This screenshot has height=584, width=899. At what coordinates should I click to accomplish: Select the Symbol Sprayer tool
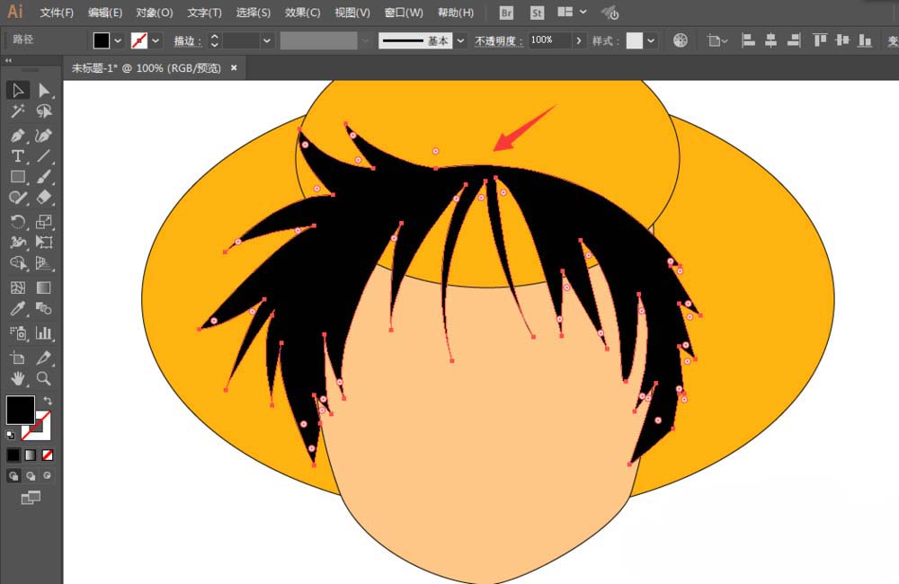pos(18,333)
